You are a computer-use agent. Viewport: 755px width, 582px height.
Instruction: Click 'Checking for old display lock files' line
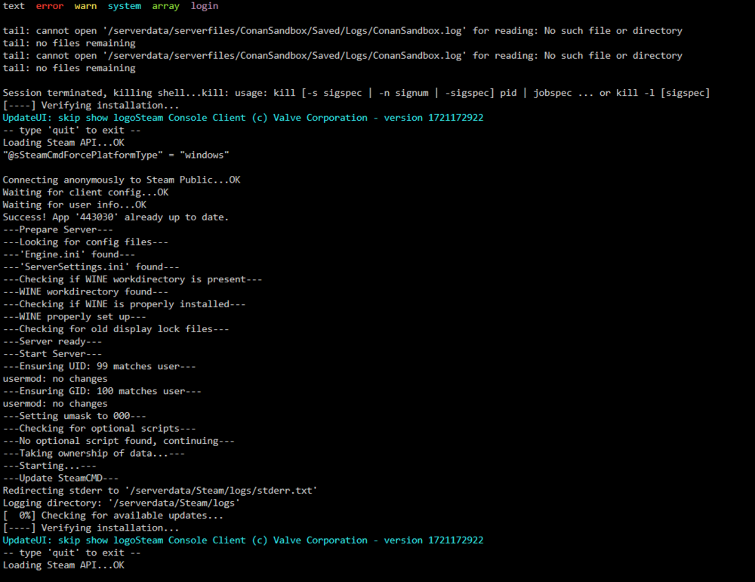point(116,329)
